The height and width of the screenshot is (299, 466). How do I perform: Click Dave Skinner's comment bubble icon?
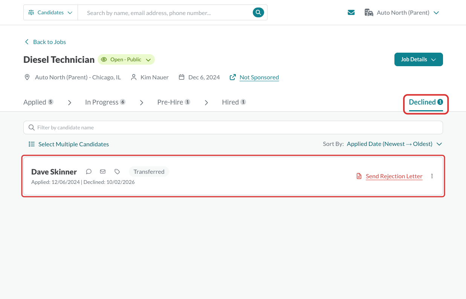(x=89, y=172)
